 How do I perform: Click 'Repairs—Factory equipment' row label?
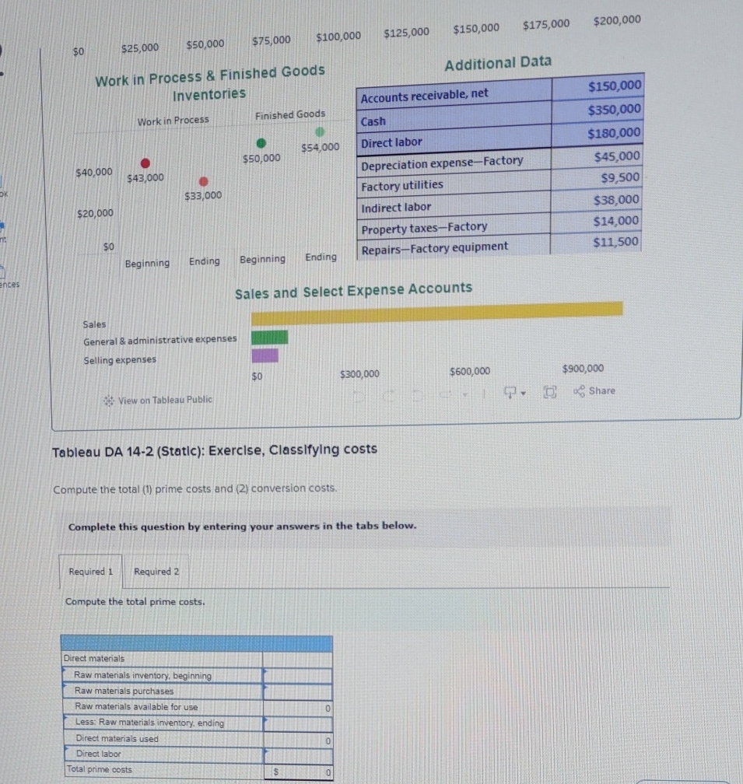[434, 249]
